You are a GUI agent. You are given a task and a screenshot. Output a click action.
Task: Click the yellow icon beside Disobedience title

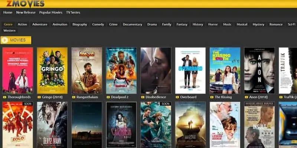[x=143, y=97]
